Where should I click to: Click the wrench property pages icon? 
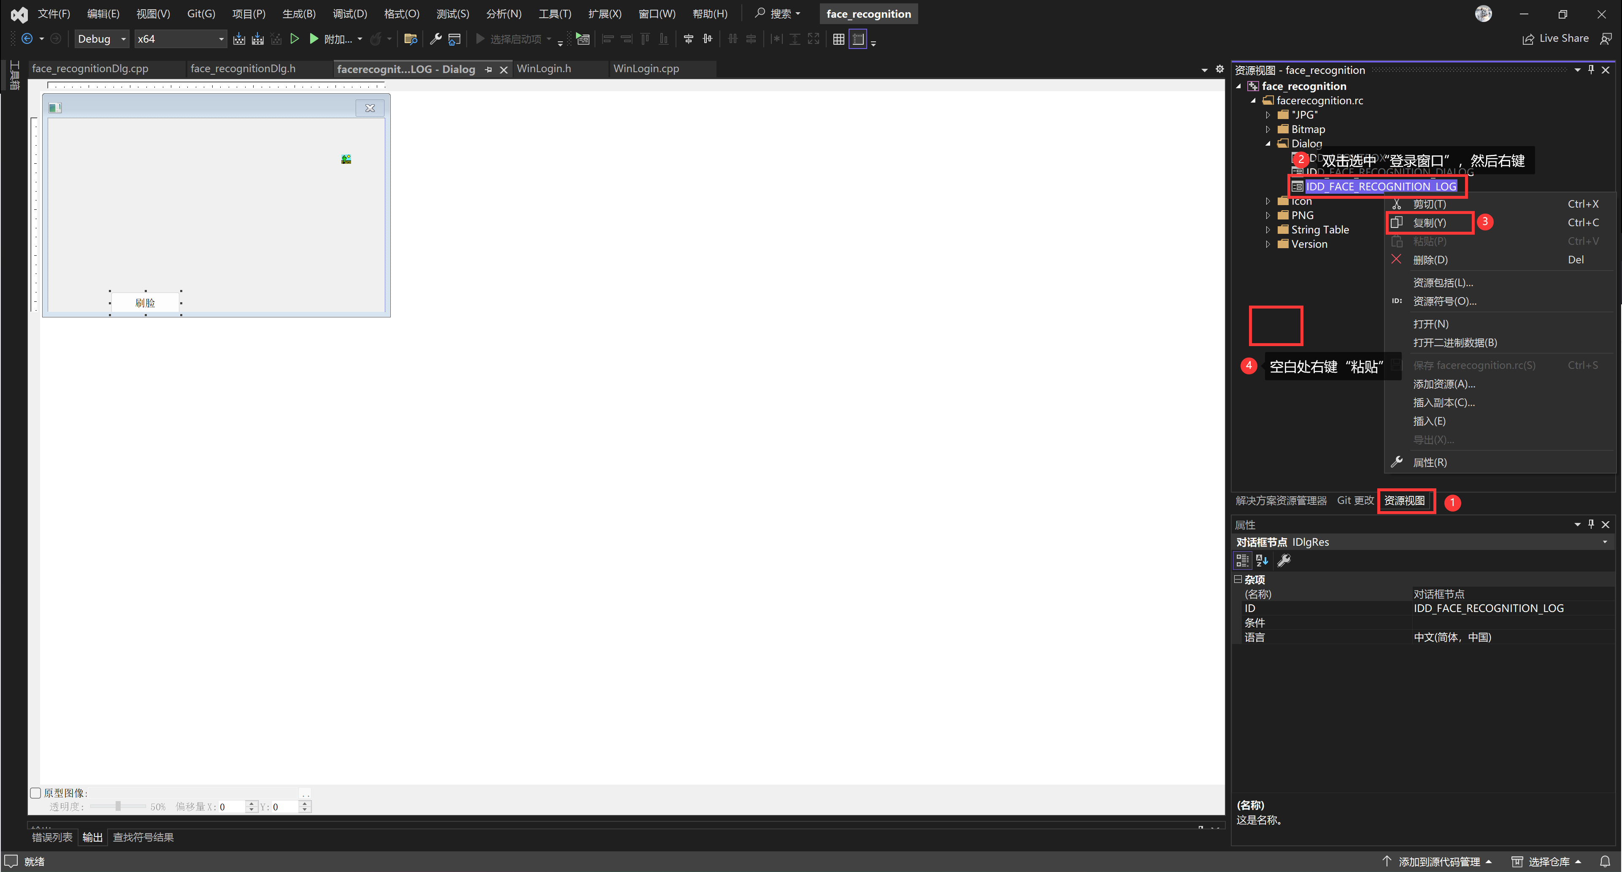point(1284,560)
